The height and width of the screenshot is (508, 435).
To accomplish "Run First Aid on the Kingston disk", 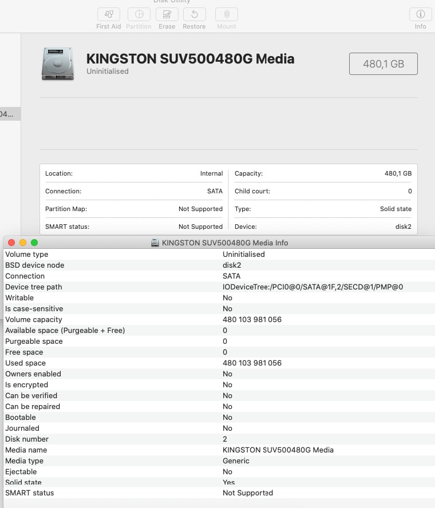I will click(109, 19).
